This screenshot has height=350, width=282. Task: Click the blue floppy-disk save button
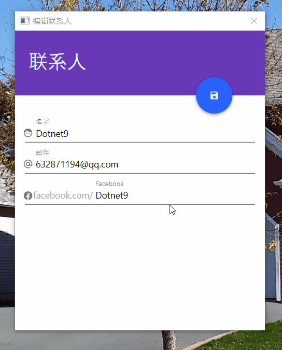tap(214, 95)
